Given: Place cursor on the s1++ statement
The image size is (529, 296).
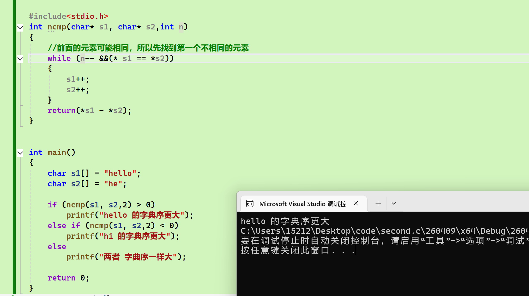Looking at the screenshot, I should click(77, 79).
